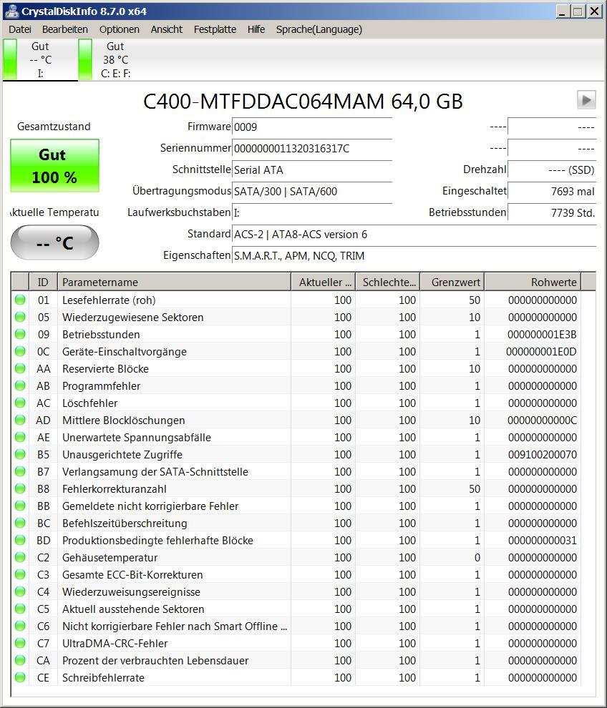Click raw value 000000000031
This screenshot has height=708, width=607.
coord(543,540)
